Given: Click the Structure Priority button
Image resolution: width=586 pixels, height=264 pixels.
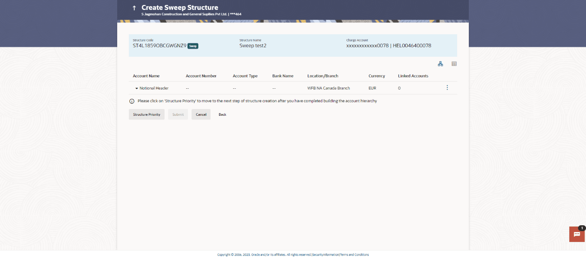Looking at the screenshot, I should 146,114.
